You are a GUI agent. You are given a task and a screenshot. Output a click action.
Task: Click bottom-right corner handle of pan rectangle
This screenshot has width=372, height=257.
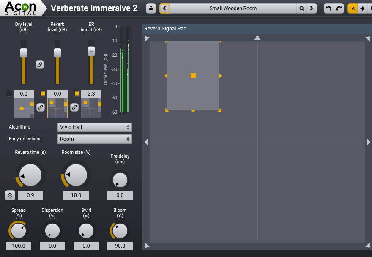[219, 110]
